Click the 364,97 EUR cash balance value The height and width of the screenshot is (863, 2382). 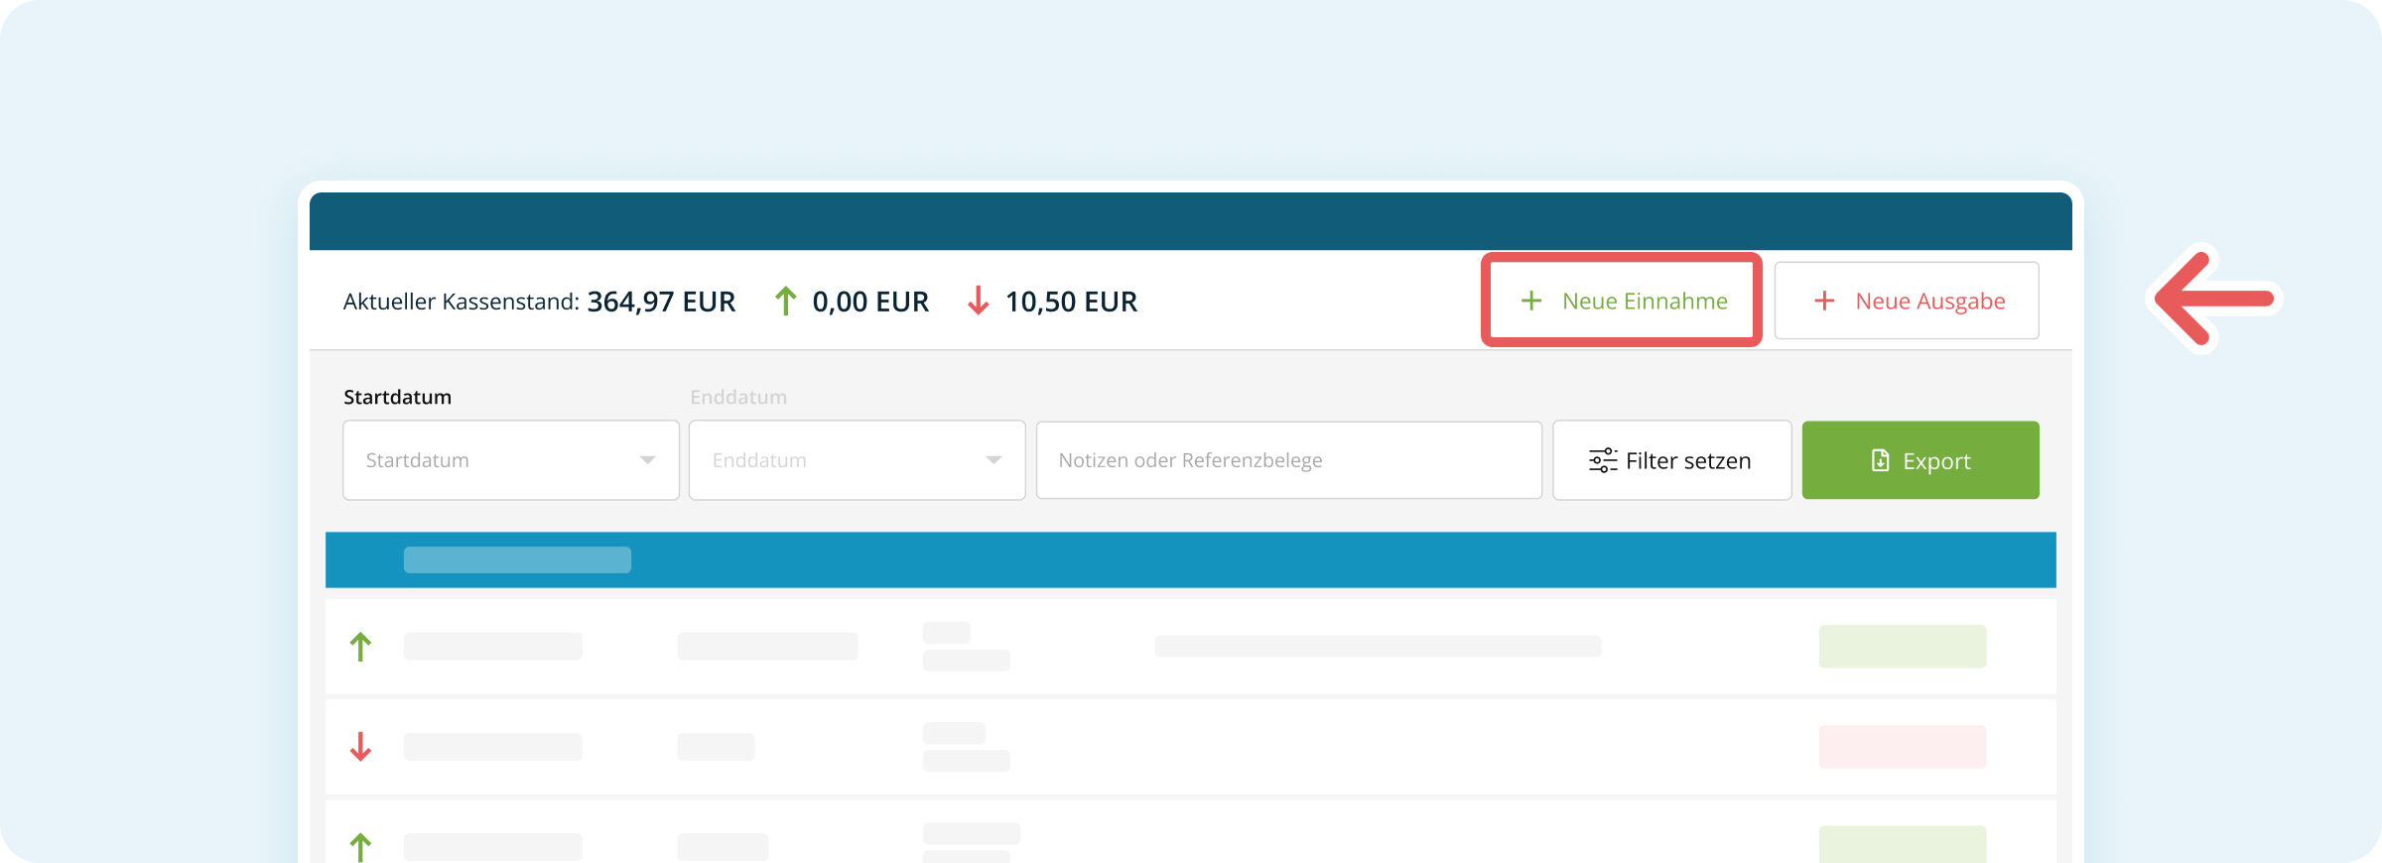[661, 302]
